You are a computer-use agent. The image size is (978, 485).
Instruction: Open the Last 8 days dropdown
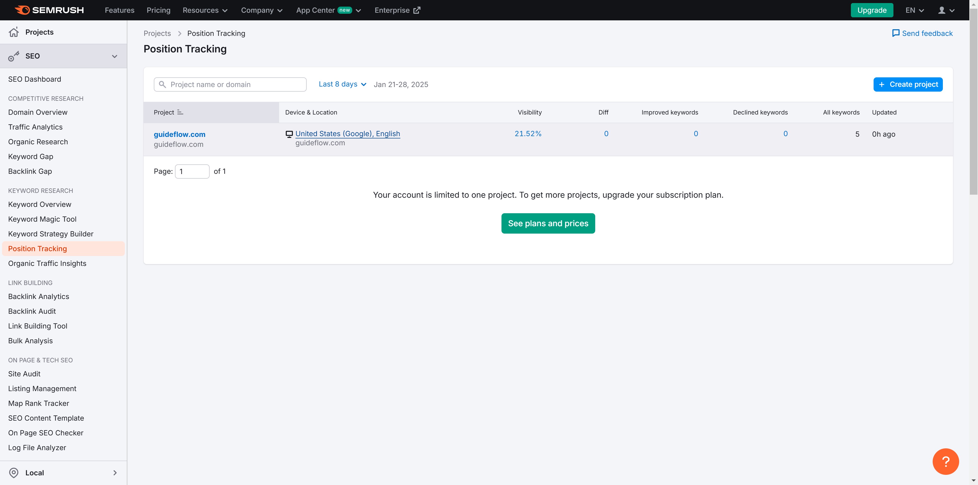(x=342, y=84)
